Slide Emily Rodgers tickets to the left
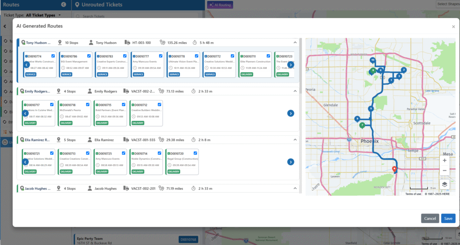The width and height of the screenshot is (460, 245). [x=25, y=113]
